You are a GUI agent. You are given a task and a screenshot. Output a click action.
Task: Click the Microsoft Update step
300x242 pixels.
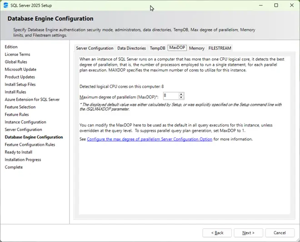coord(20,69)
